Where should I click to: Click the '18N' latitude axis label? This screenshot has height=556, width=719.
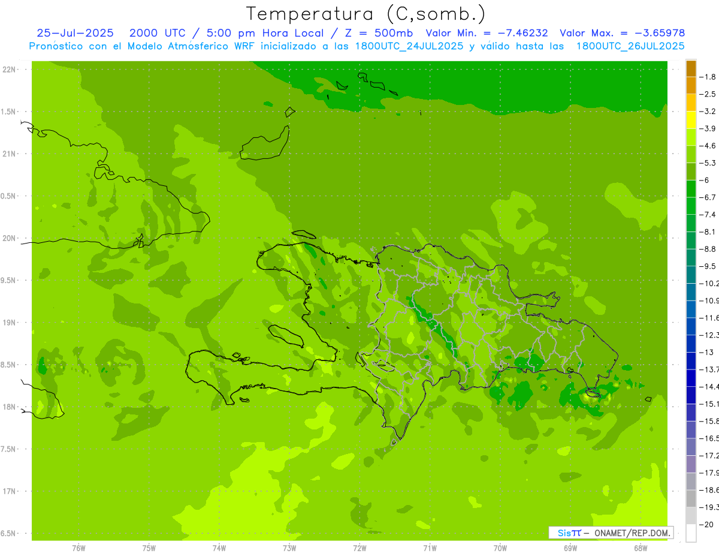pos(10,407)
